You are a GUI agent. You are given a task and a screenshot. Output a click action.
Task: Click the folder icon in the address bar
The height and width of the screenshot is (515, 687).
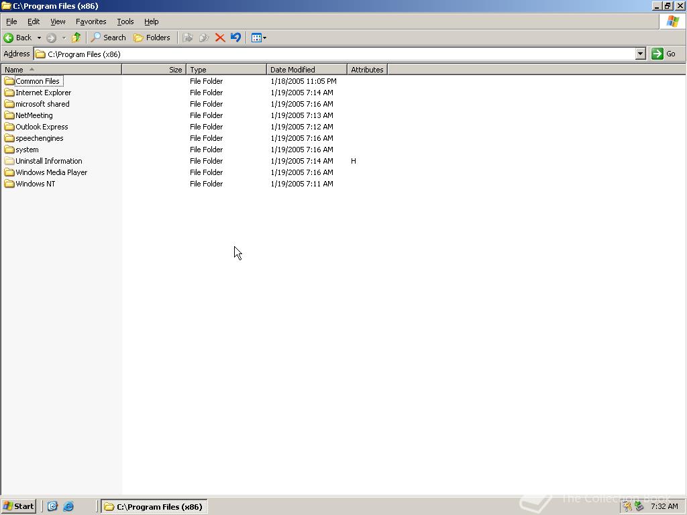pos(40,54)
